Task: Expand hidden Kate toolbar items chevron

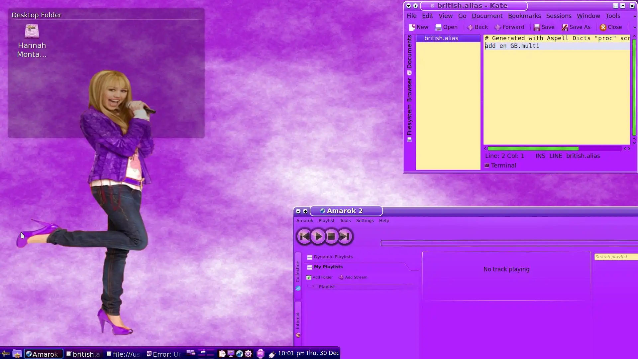Action: coord(634,27)
